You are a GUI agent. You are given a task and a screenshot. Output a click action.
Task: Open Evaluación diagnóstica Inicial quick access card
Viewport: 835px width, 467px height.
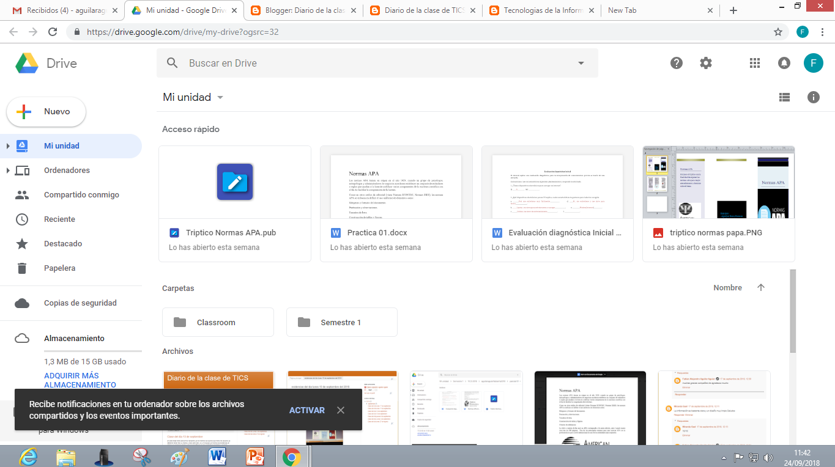click(x=557, y=204)
